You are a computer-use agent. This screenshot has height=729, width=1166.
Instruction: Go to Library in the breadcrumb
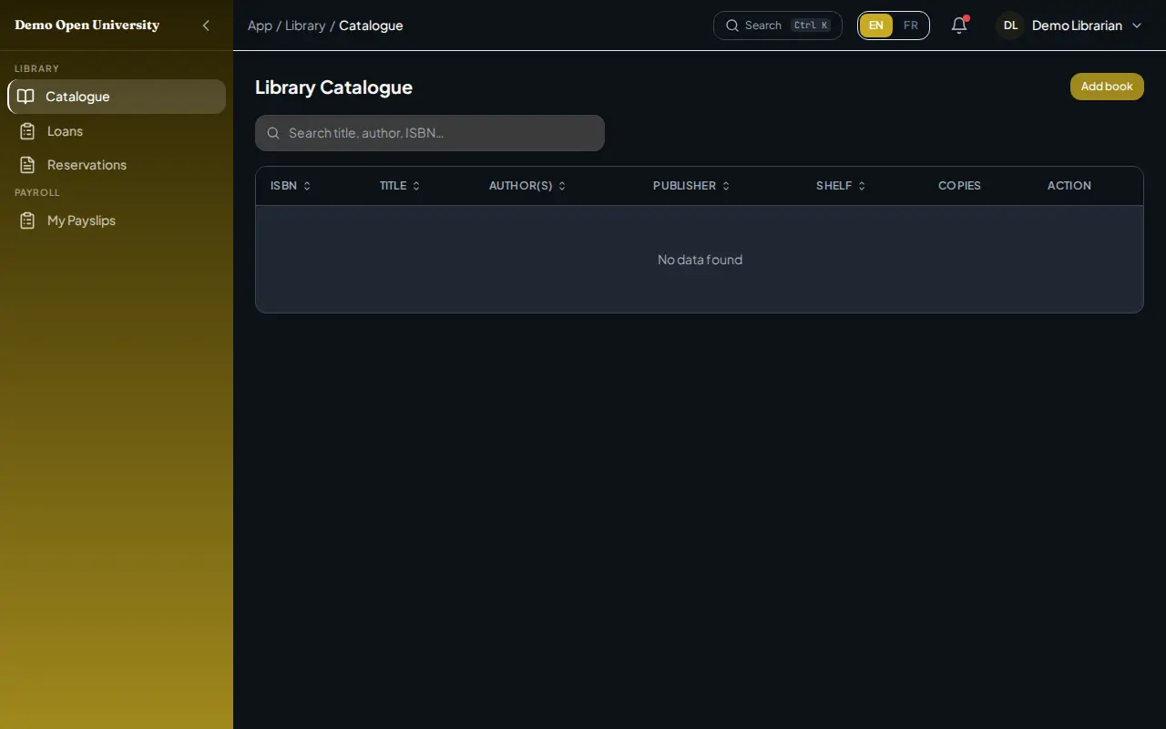click(x=305, y=26)
